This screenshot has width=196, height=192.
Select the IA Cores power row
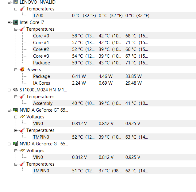pos(114,83)
